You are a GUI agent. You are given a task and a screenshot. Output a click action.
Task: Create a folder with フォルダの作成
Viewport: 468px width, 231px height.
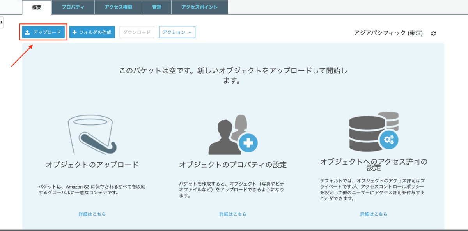pyautogui.click(x=92, y=32)
